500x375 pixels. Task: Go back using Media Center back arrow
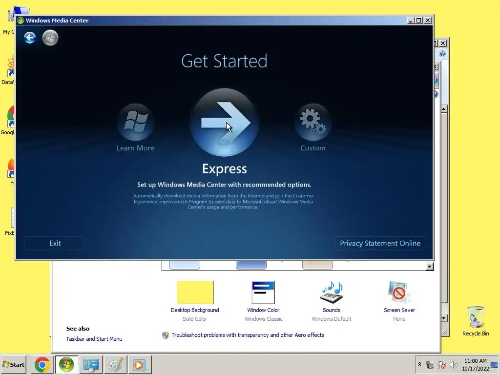point(30,38)
